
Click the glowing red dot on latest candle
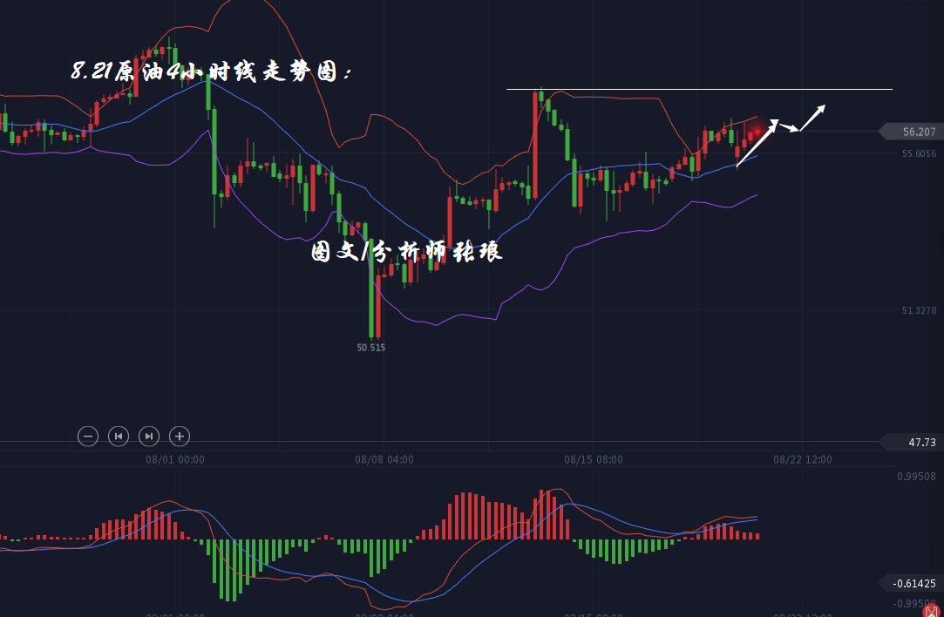[x=757, y=132]
